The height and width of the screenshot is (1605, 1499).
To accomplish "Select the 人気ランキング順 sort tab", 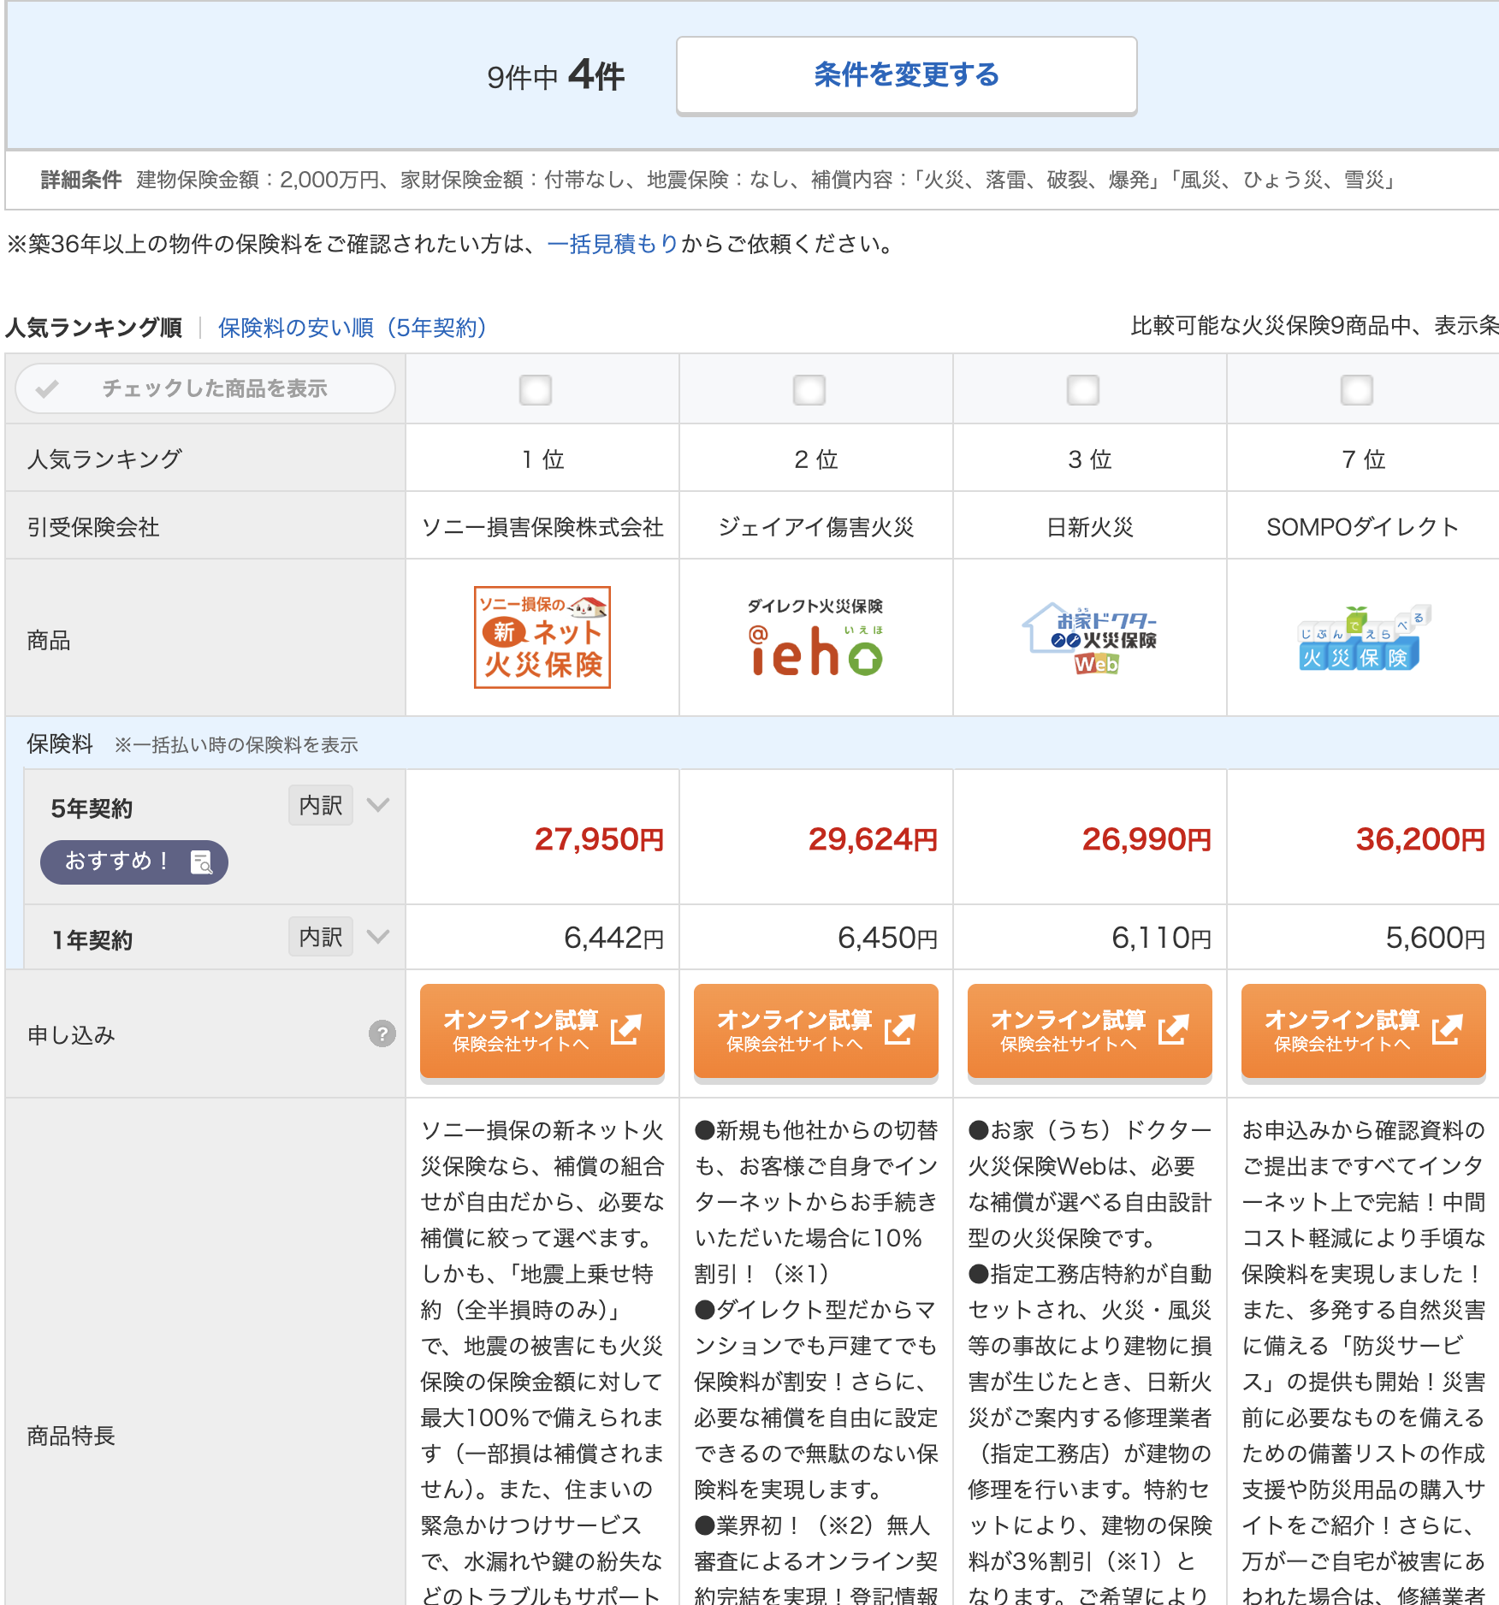I will [x=93, y=328].
